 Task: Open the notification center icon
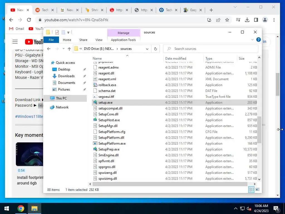276,209
